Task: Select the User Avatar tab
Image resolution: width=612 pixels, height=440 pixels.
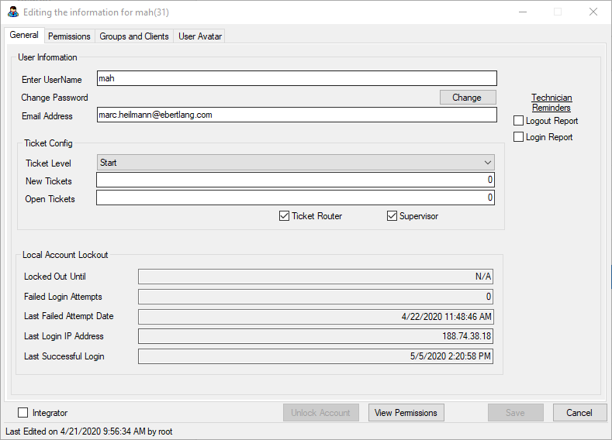Action: [x=199, y=36]
